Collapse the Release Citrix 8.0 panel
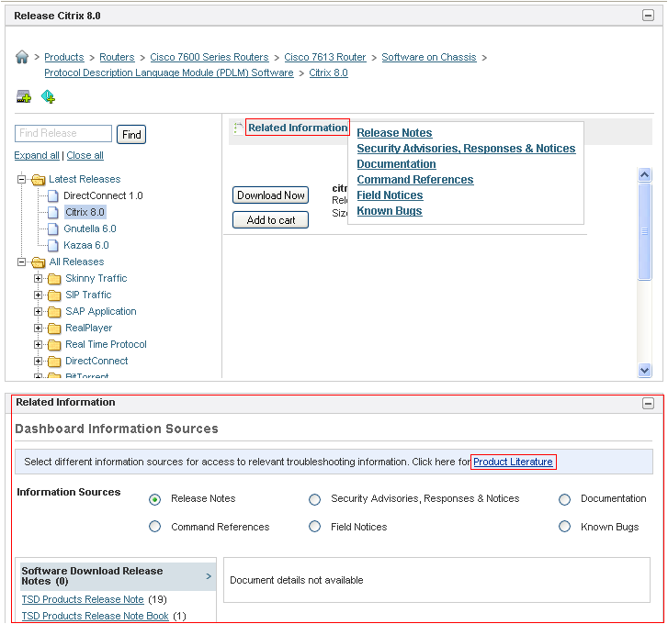Viewport: 668px width, 624px height. click(x=648, y=16)
